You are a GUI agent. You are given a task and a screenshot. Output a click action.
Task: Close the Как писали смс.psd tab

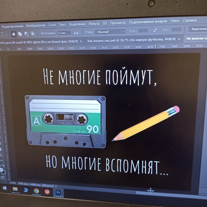pyautogui.click(x=179, y=39)
